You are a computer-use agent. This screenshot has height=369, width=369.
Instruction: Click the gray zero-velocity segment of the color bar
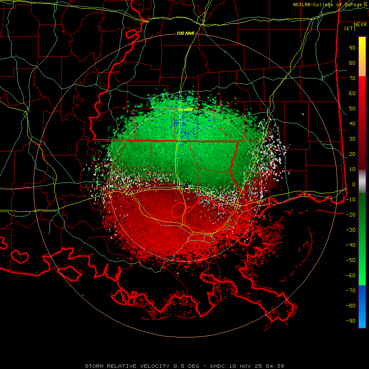362,182
